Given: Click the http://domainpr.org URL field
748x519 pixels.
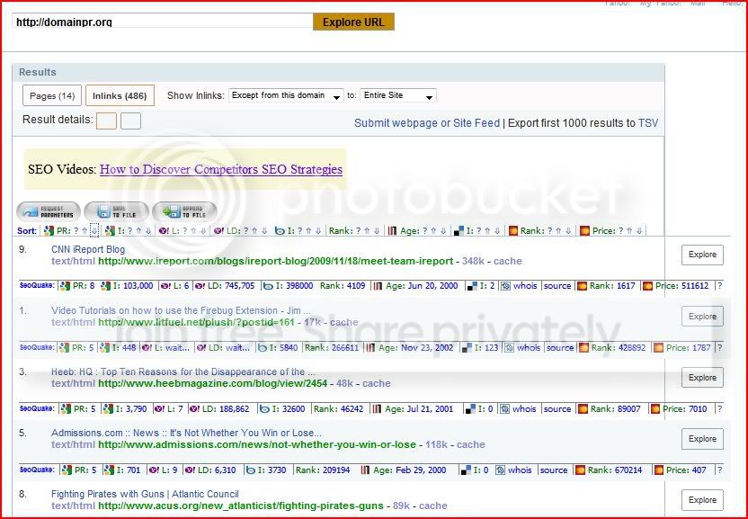Looking at the screenshot, I should (x=162, y=22).
